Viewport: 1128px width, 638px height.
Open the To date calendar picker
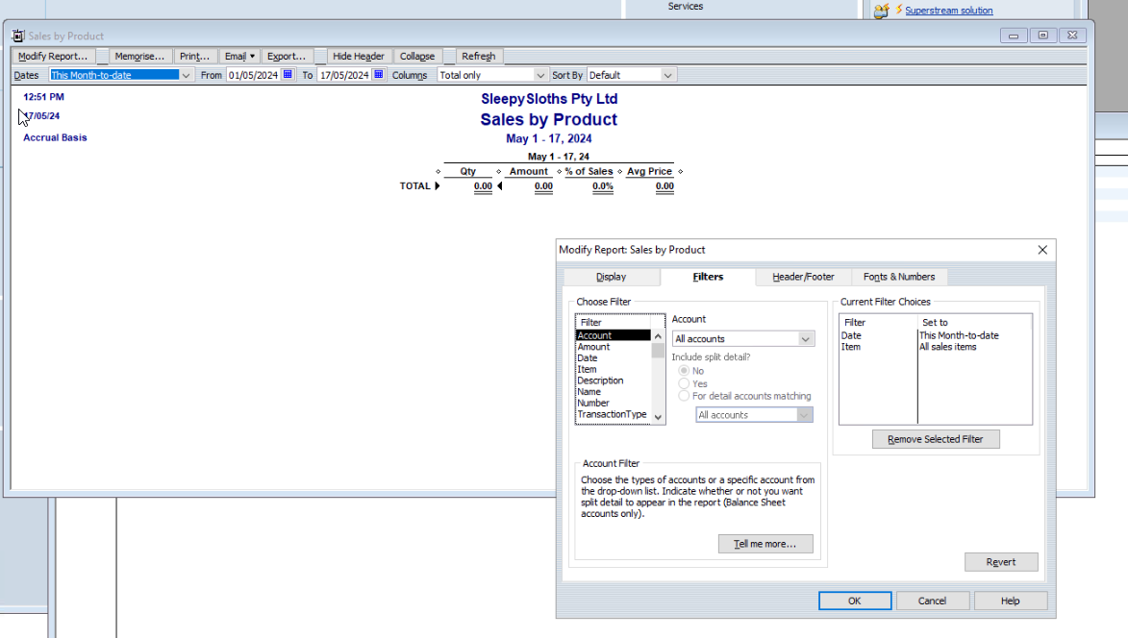point(378,75)
